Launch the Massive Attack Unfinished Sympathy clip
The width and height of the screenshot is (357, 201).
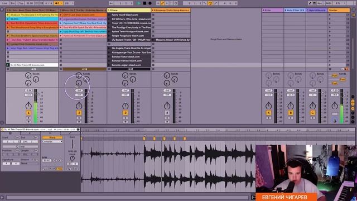pyautogui.click(x=153, y=40)
